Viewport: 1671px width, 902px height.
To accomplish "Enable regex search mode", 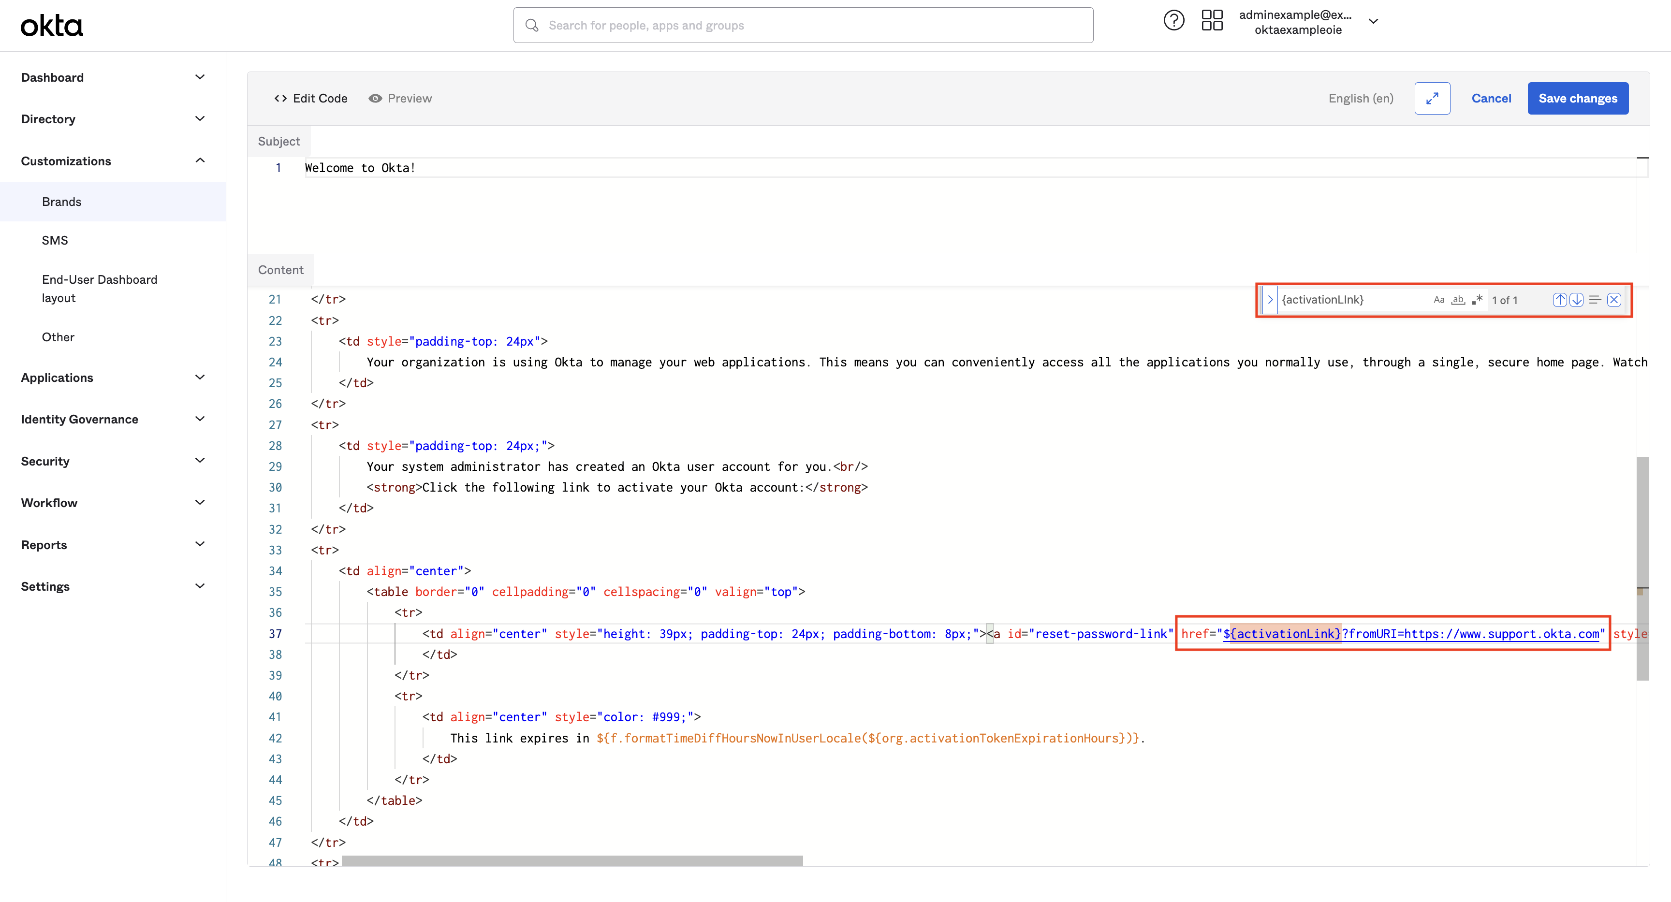I will [x=1477, y=300].
